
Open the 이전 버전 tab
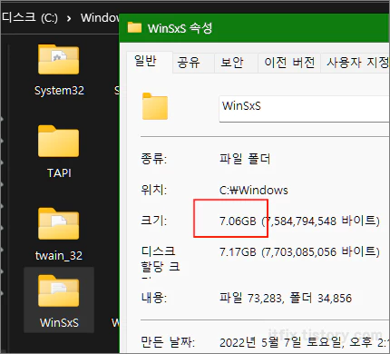point(289,63)
